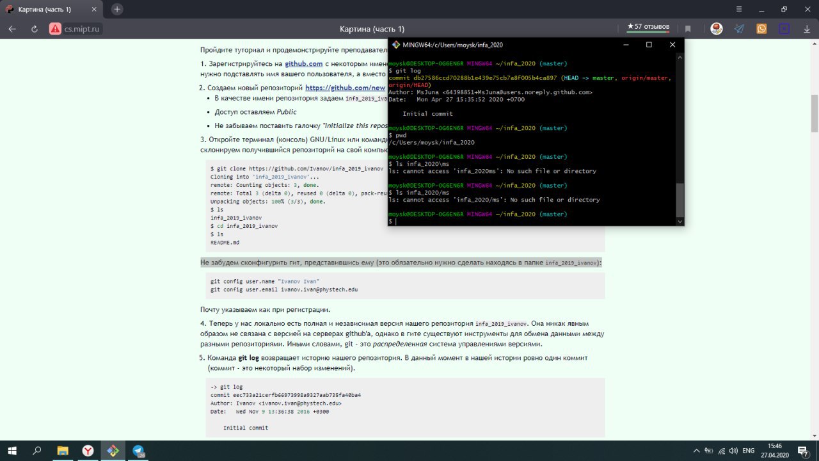
Task: Bookmark the page with the bookmark icon
Action: [x=688, y=29]
